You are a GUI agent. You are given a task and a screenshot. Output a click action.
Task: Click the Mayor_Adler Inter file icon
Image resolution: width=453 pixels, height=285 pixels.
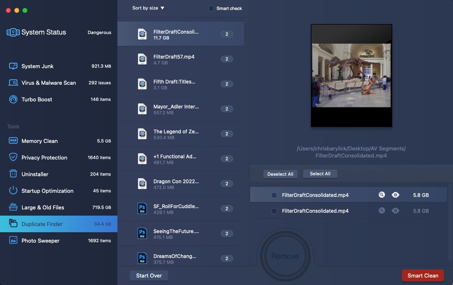point(142,109)
